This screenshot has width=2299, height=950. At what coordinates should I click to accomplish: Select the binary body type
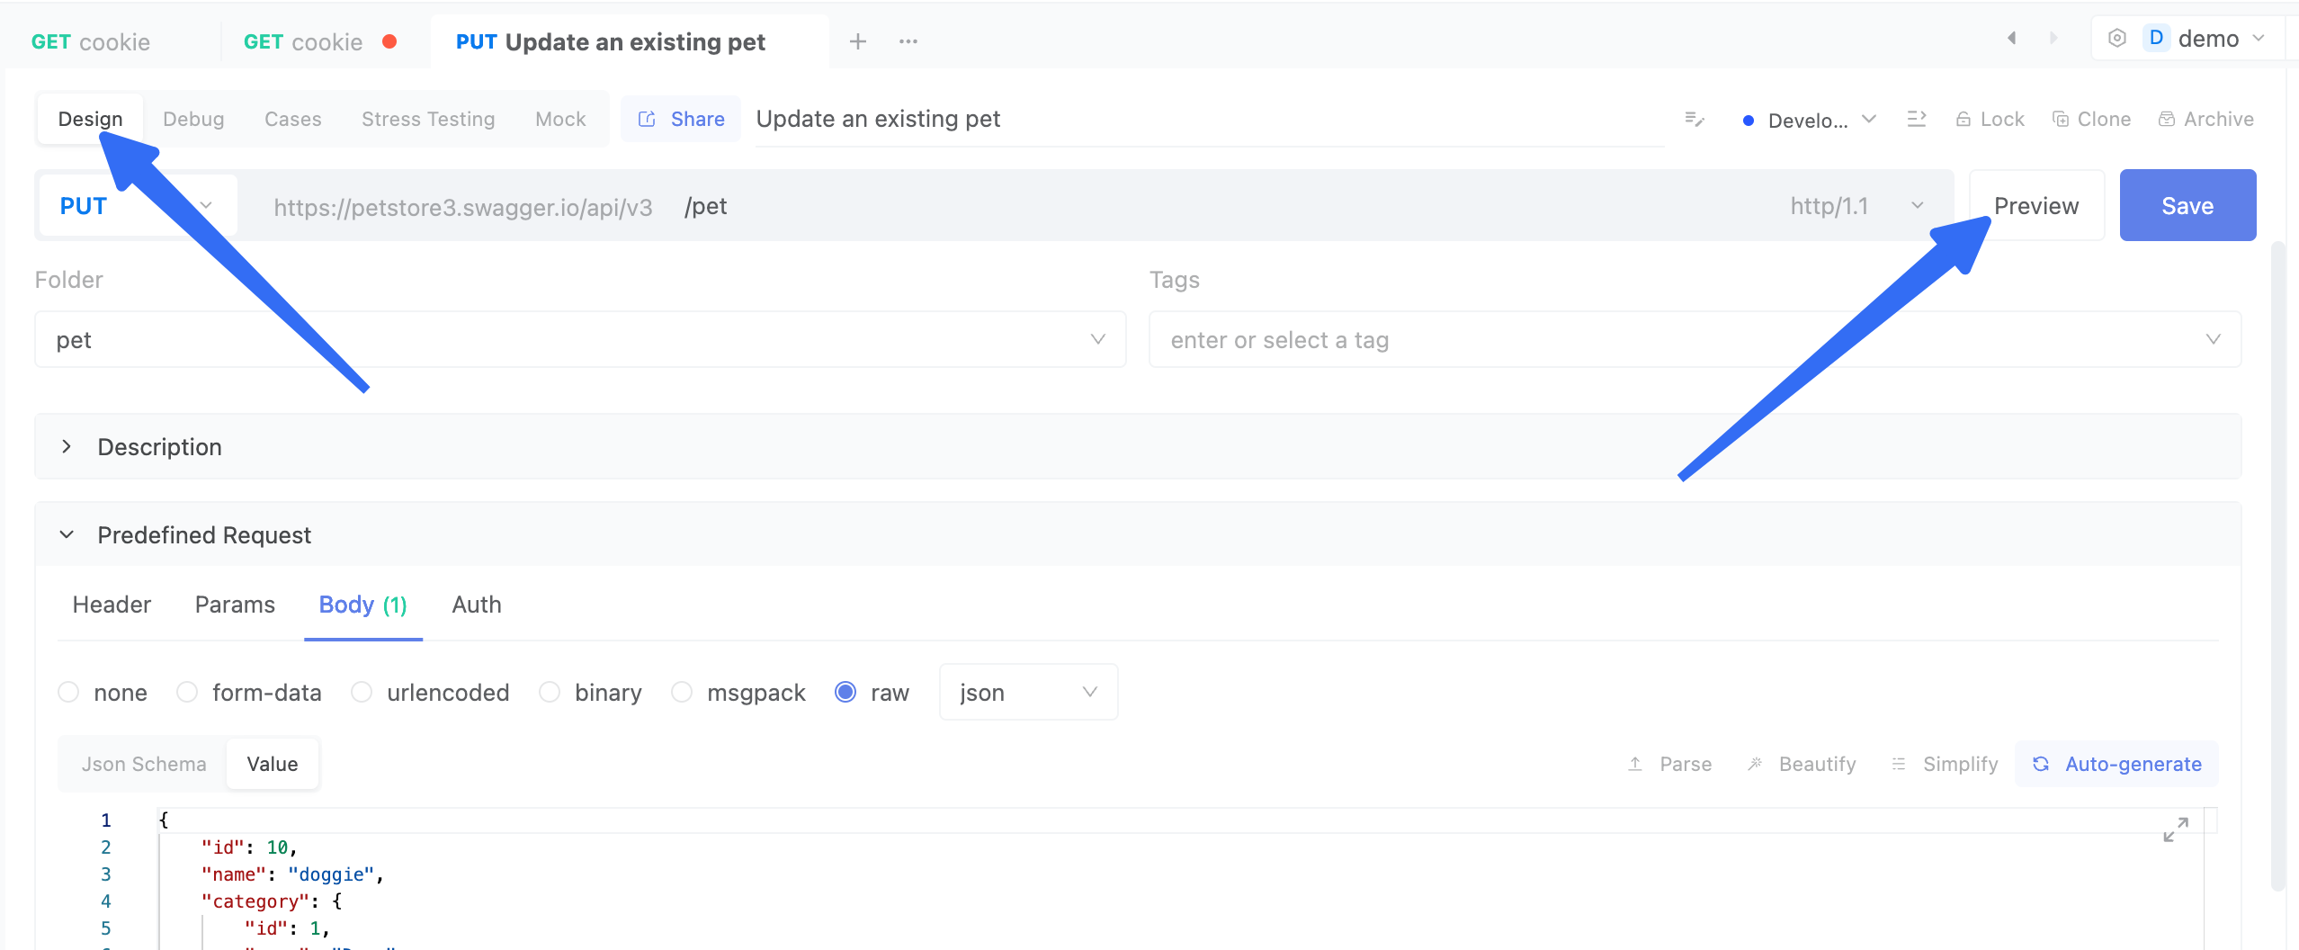click(550, 692)
